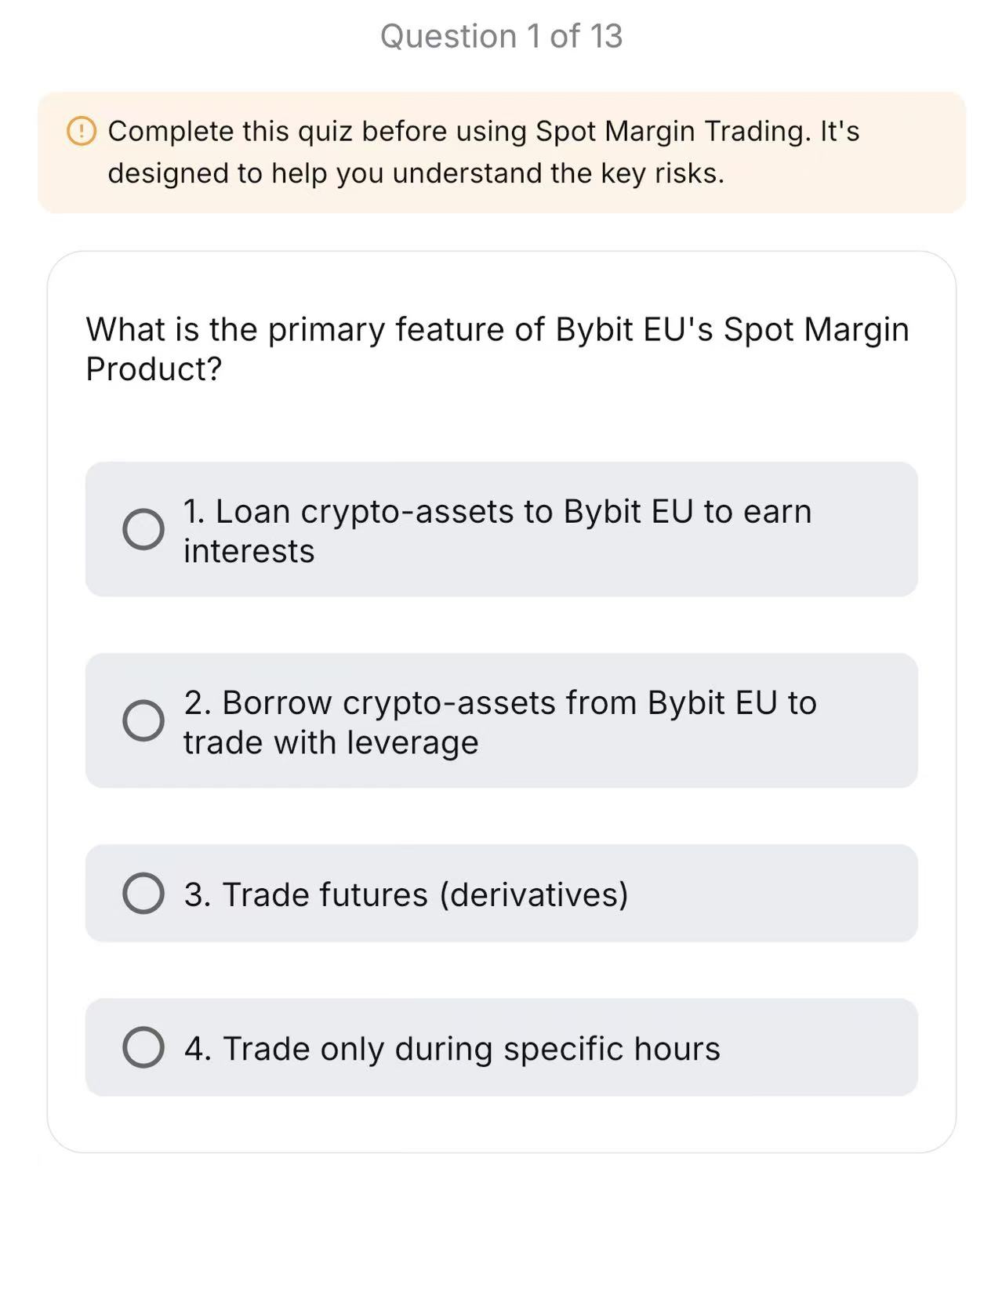Click the "Spot Margin Trading" phrase in the banner
Screen dimensions: 1002x1295
tap(671, 131)
